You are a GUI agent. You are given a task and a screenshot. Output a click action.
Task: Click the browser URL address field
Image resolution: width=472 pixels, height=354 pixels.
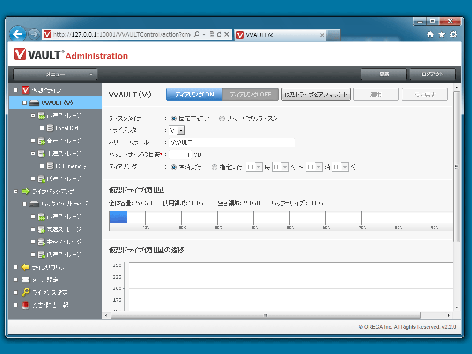click(x=122, y=34)
